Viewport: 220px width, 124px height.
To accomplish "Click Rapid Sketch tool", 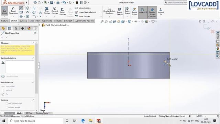I will [x=134, y=11].
